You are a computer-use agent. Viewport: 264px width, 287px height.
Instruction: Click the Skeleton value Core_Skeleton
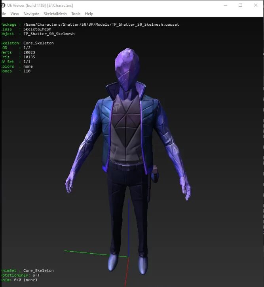[x=38, y=43]
